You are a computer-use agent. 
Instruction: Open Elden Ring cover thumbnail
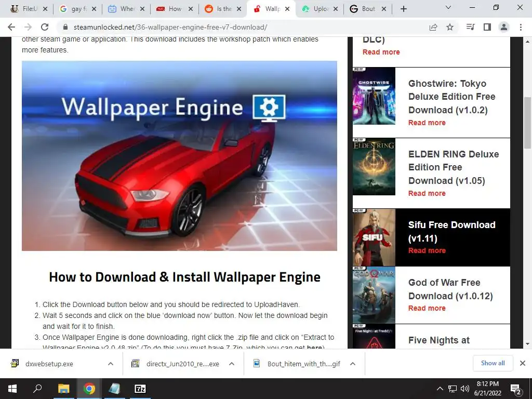374,167
